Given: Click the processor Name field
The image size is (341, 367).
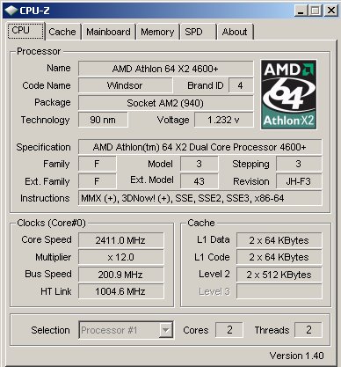Looking at the screenshot, I should pos(165,69).
